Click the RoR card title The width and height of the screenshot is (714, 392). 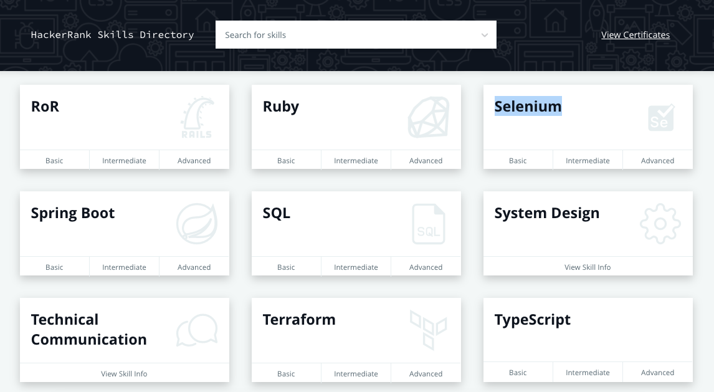(45, 106)
